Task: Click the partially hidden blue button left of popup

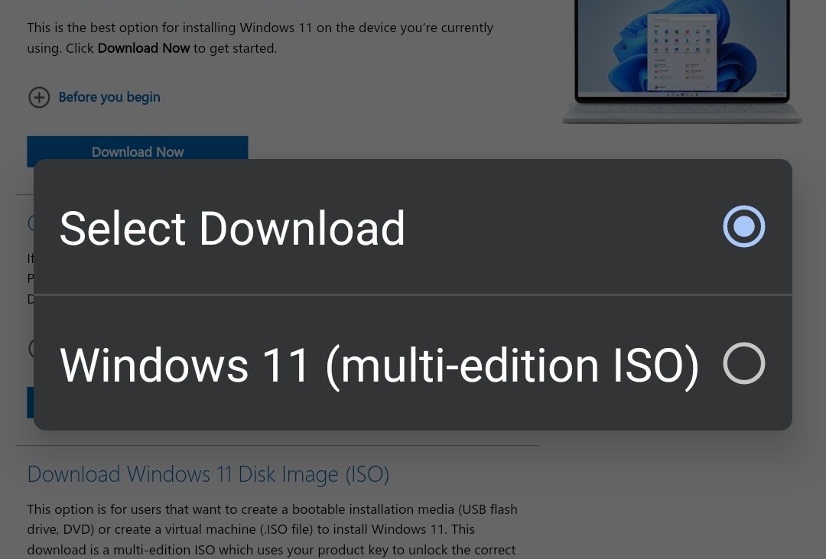Action: [30, 402]
